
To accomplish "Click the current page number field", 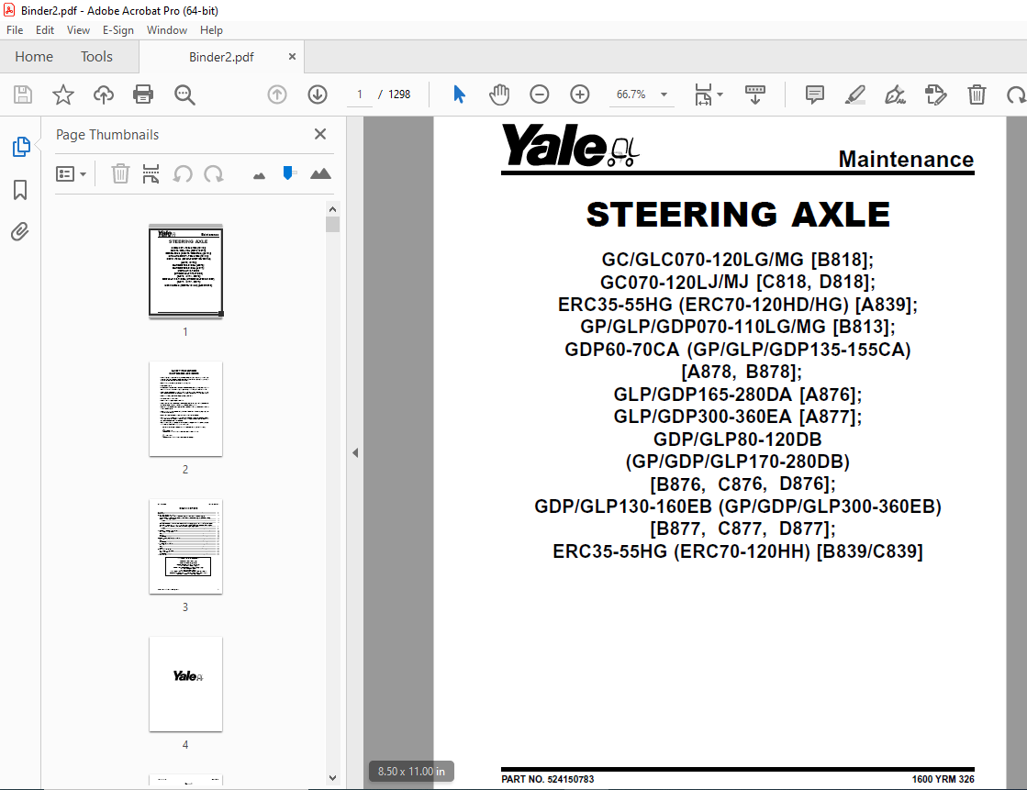I will [360, 95].
